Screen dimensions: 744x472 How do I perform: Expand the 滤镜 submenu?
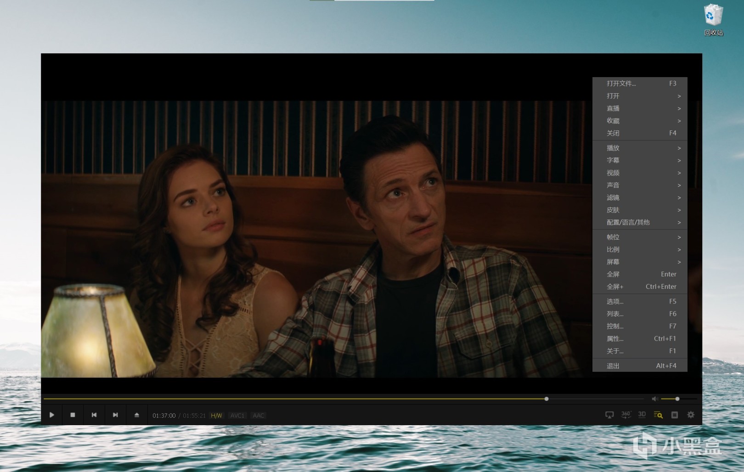click(640, 197)
